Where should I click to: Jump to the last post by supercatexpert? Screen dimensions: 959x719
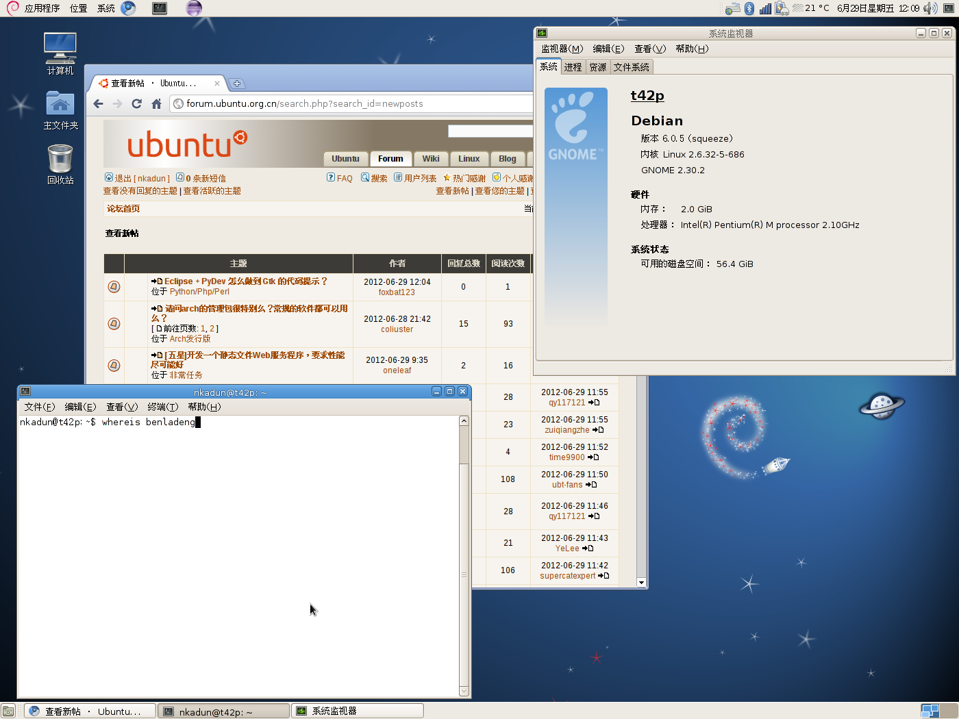point(603,576)
